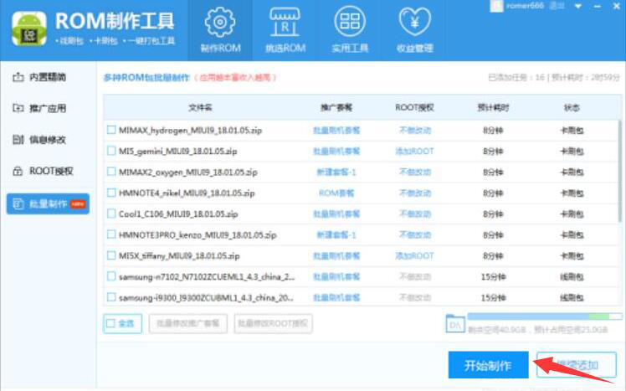Tick checkbox for MI5_gemini_MIUI9 zip
The height and width of the screenshot is (391, 626).
pyautogui.click(x=111, y=151)
